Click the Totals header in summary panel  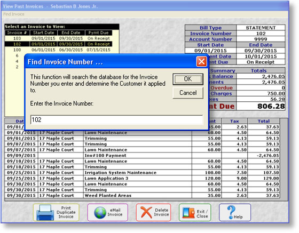258,70
